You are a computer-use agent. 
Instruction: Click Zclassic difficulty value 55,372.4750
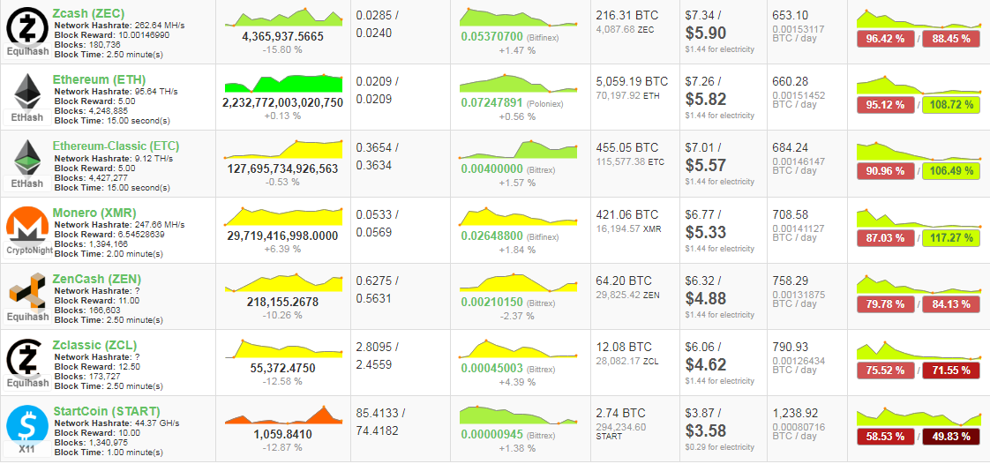(x=283, y=368)
